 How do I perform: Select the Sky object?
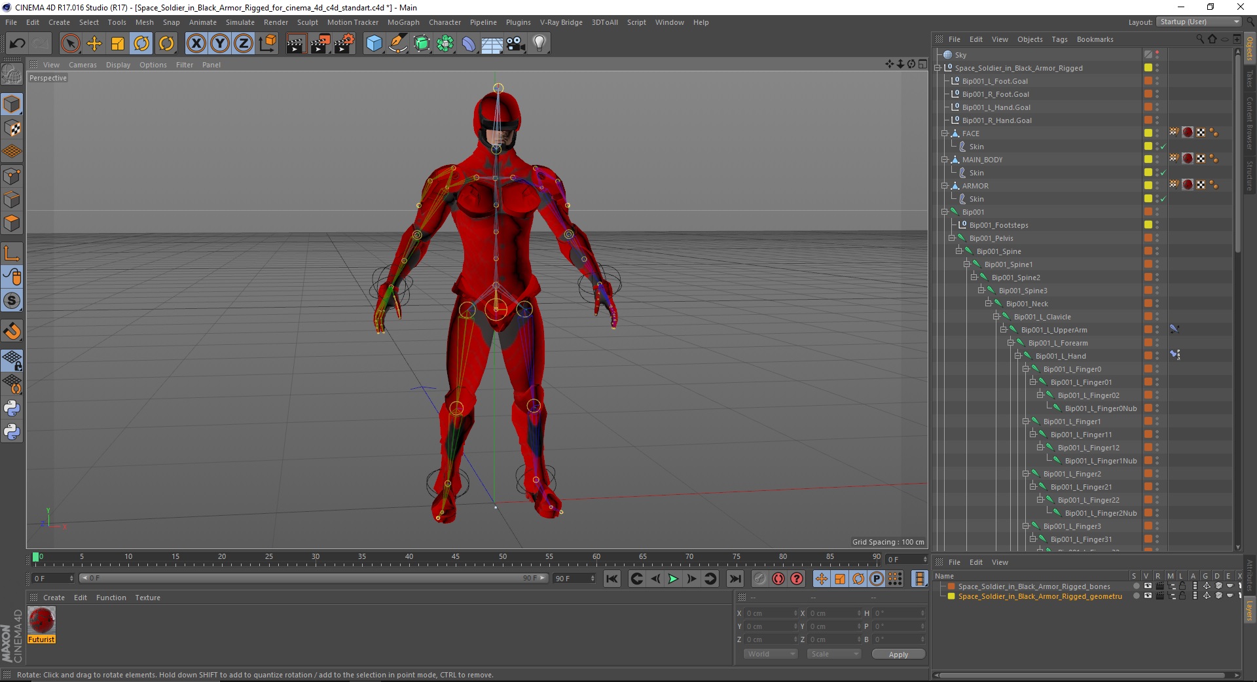[x=960, y=55]
